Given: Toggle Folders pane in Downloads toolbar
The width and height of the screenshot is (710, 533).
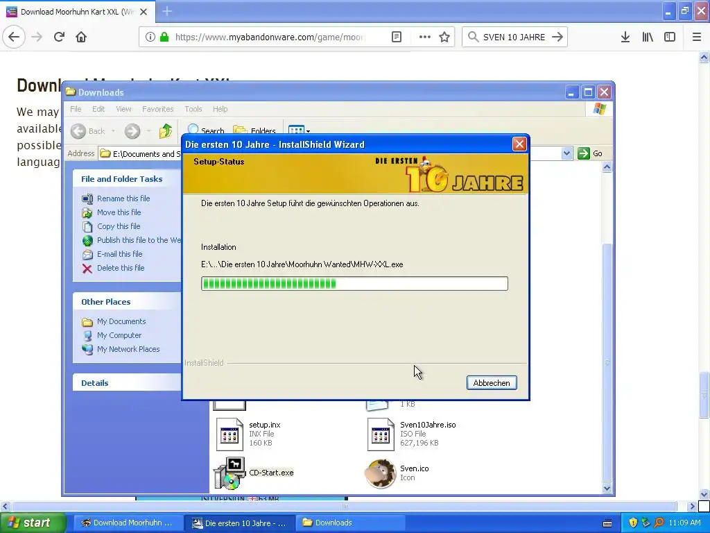Looking at the screenshot, I should click(x=254, y=130).
